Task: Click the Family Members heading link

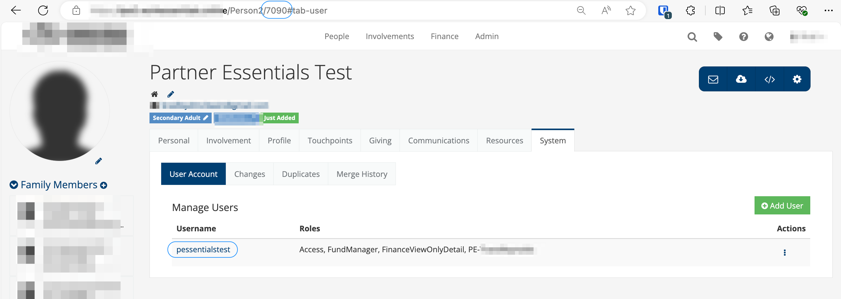Action: 59,185
